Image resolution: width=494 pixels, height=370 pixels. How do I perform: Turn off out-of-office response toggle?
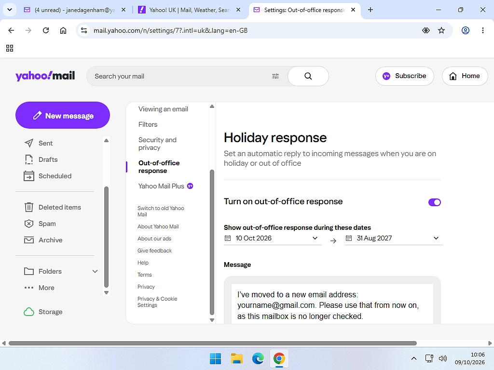pos(435,202)
